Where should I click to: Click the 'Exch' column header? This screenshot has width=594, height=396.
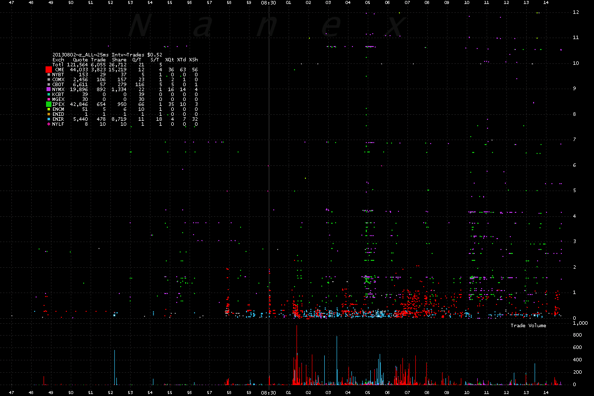(x=58, y=60)
